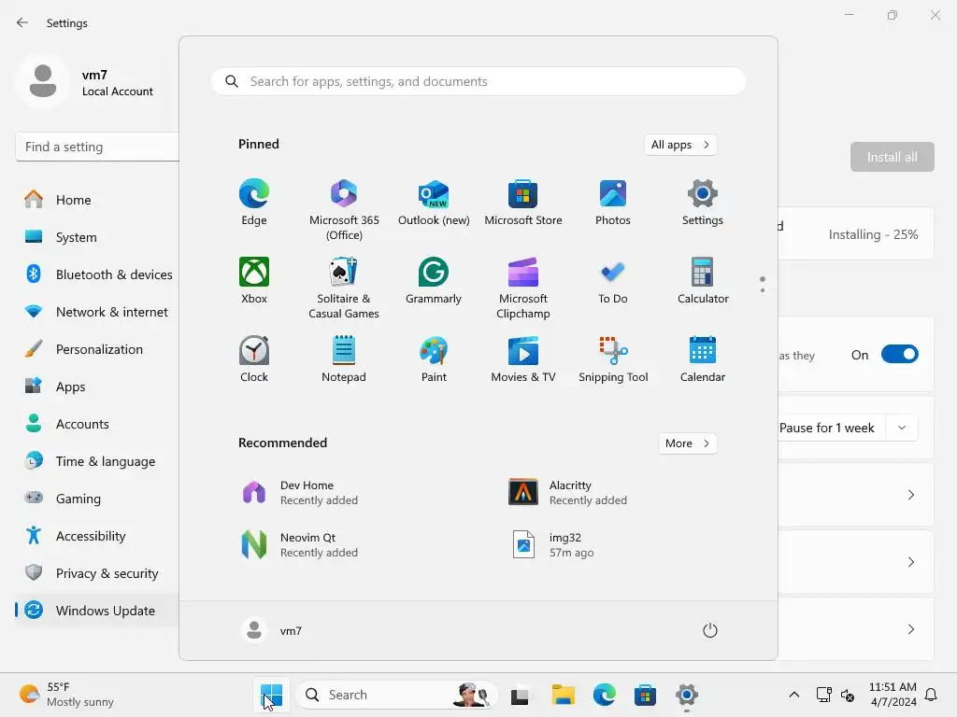957x717 pixels.
Task: Open Home in Settings sidebar
Action: (x=97, y=200)
